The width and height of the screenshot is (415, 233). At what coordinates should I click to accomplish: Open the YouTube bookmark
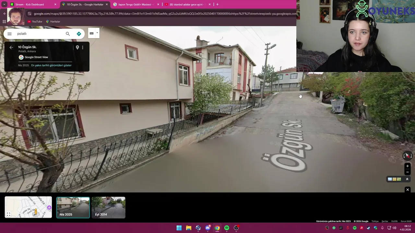35,21
